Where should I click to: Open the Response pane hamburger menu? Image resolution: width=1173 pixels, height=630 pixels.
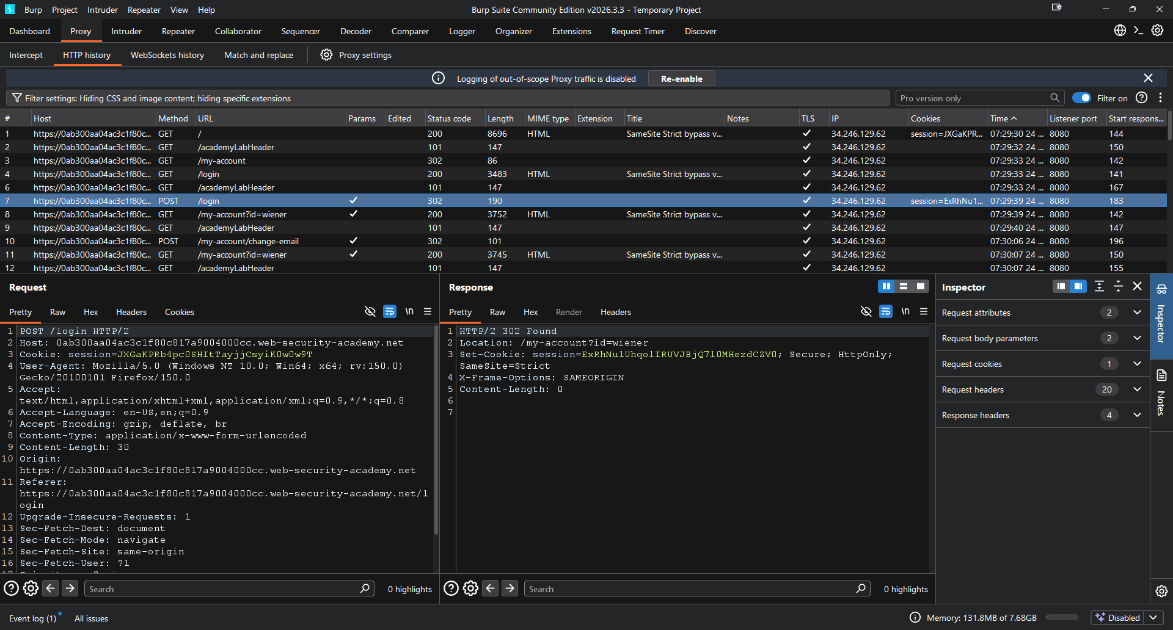[x=924, y=311]
